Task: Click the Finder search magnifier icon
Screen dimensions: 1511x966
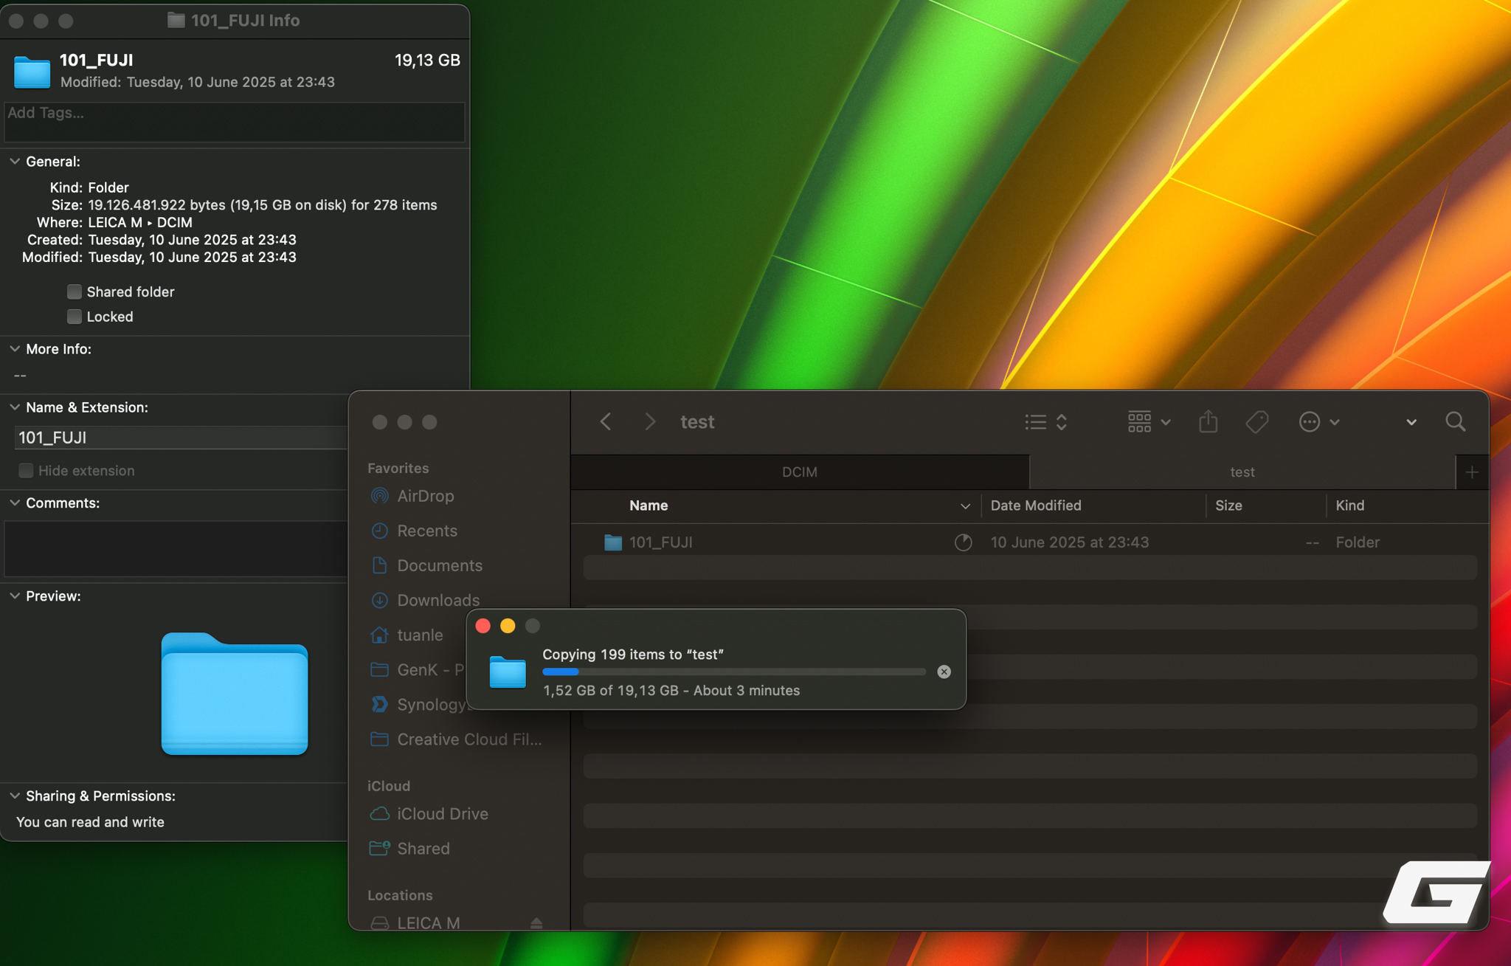Action: coord(1455,421)
